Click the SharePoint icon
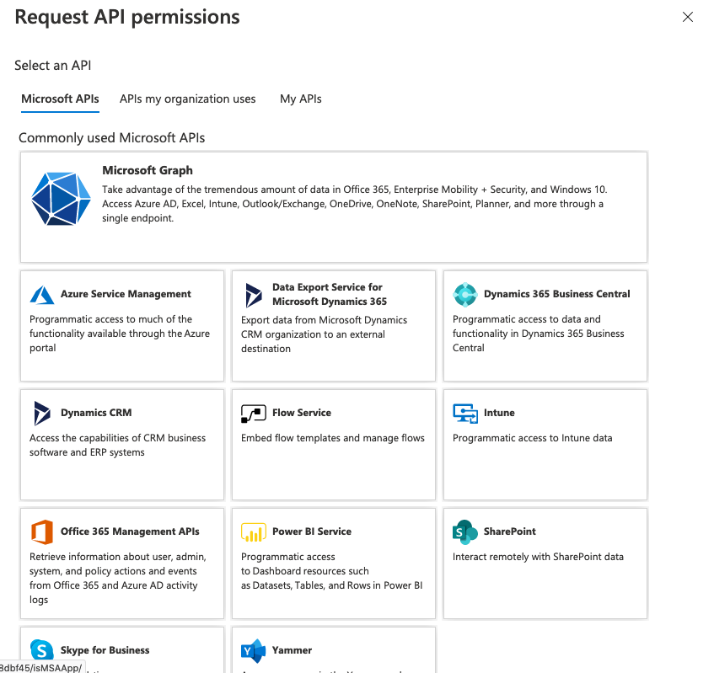This screenshot has height=673, width=714. pos(465,532)
